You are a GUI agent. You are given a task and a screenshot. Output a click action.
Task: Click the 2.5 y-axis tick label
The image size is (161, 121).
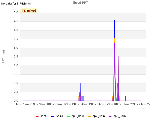(x=16, y=56)
